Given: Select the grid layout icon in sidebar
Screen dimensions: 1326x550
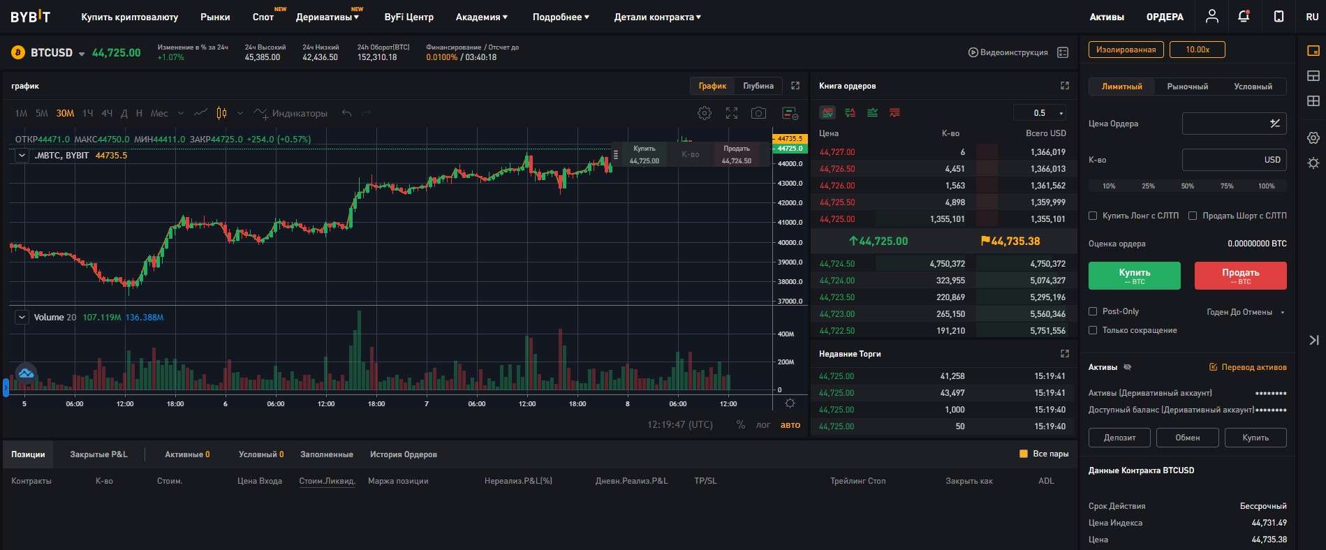Looking at the screenshot, I should [x=1313, y=101].
